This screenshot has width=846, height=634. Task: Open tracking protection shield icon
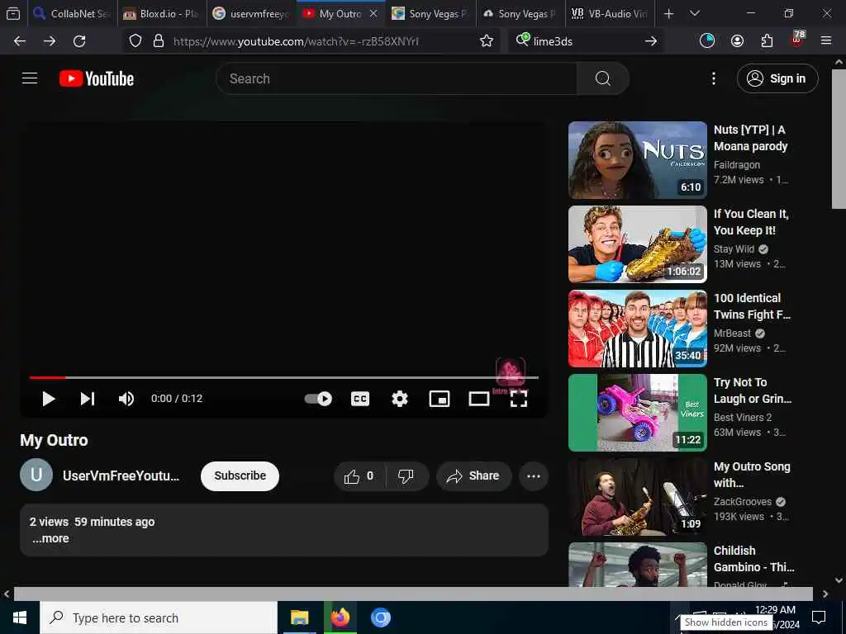135,41
